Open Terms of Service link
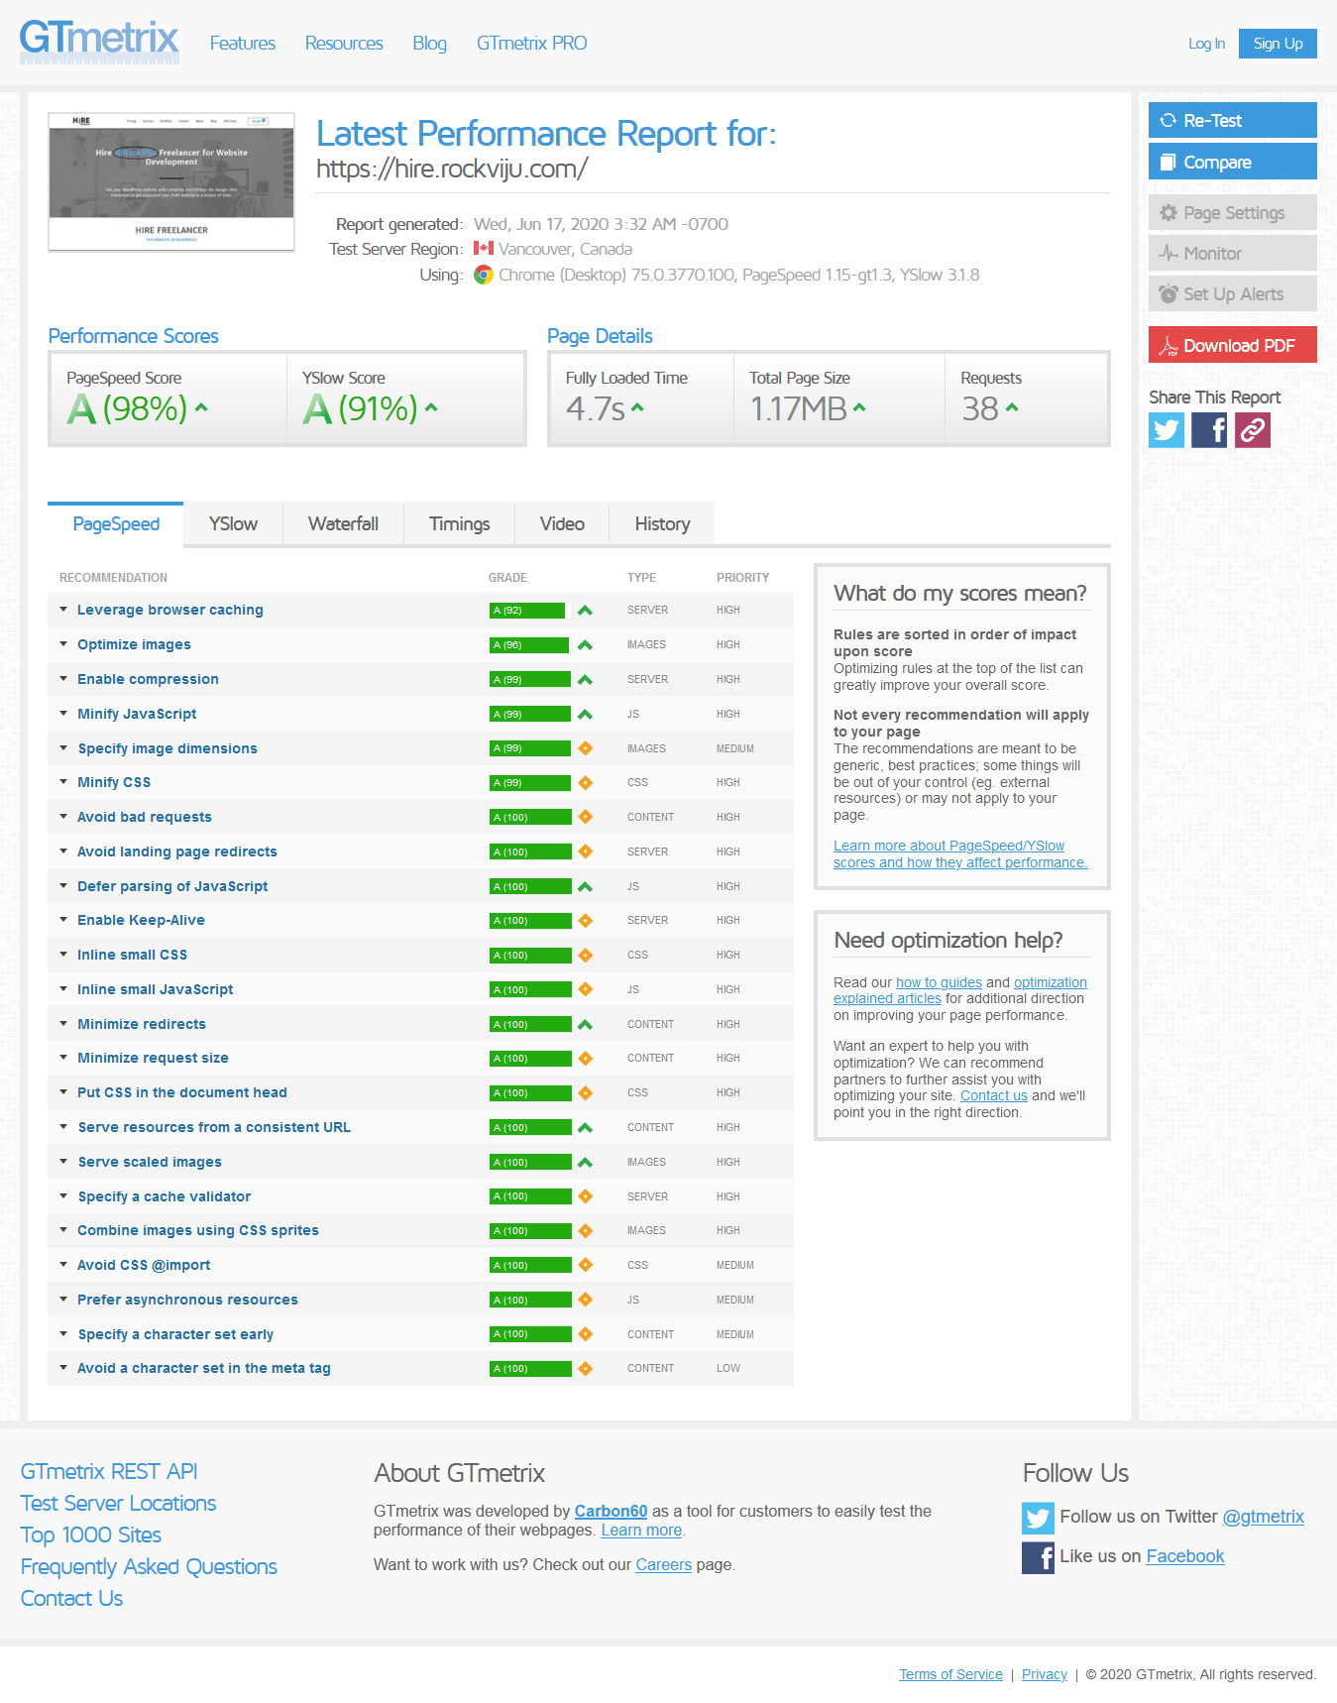Image resolution: width=1337 pixels, height=1703 pixels. 950,1674
